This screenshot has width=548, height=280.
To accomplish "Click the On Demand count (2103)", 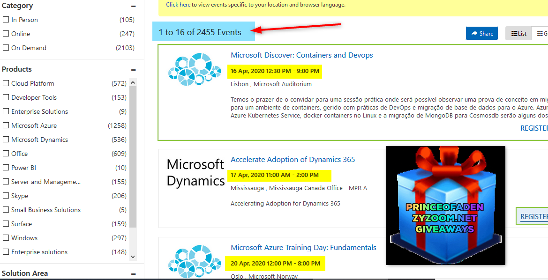I will pos(125,48).
